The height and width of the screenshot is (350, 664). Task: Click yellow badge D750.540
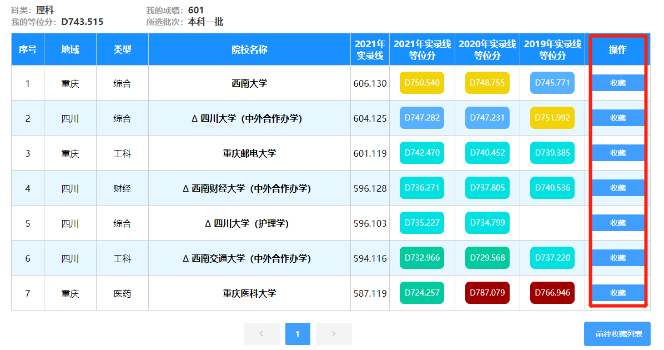pyautogui.click(x=422, y=83)
